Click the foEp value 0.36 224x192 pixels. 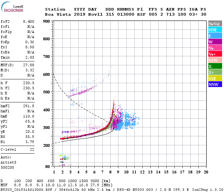[30, 42]
